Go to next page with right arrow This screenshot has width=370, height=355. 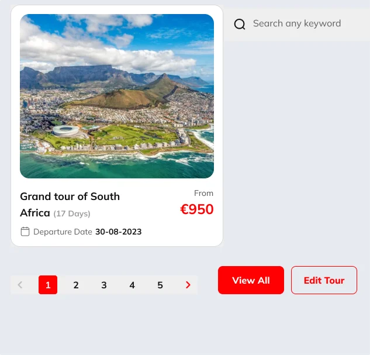pos(188,285)
